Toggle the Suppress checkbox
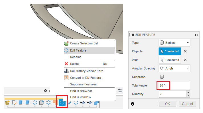This screenshot has height=113, width=203. 162,77
